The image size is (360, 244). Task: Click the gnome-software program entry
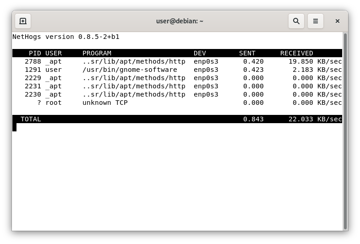pyautogui.click(x=130, y=70)
